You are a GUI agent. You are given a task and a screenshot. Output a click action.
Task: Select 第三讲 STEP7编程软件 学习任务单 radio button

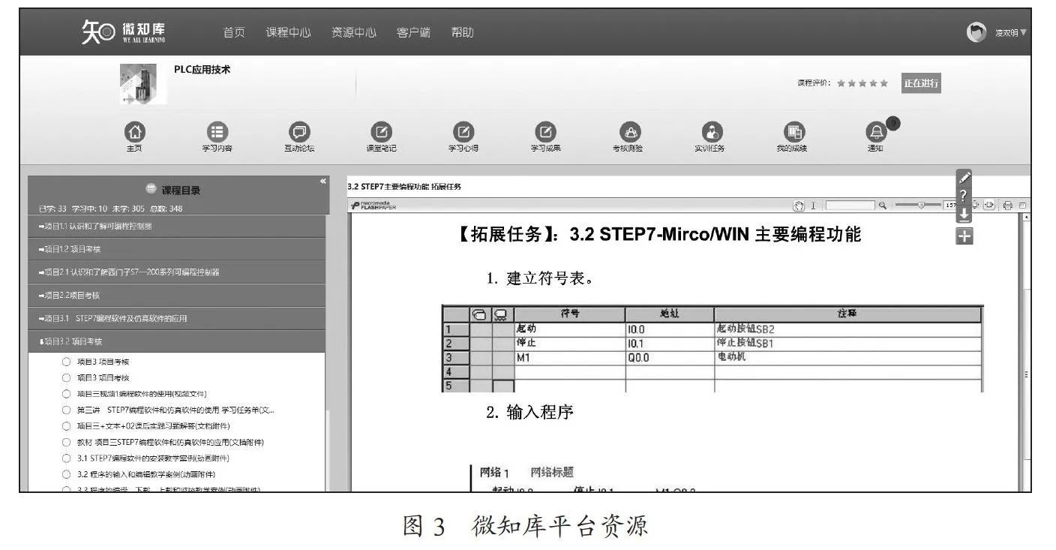click(x=66, y=410)
